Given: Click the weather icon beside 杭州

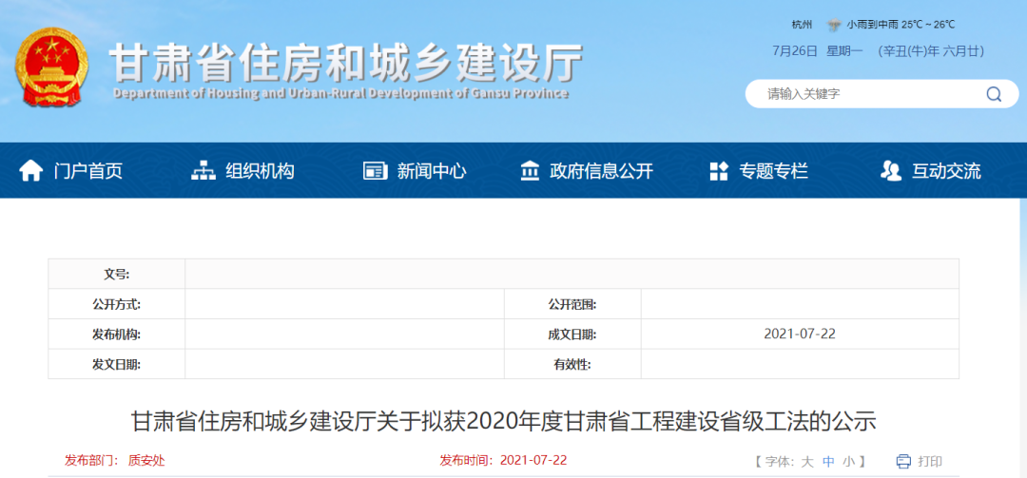Looking at the screenshot, I should [834, 25].
